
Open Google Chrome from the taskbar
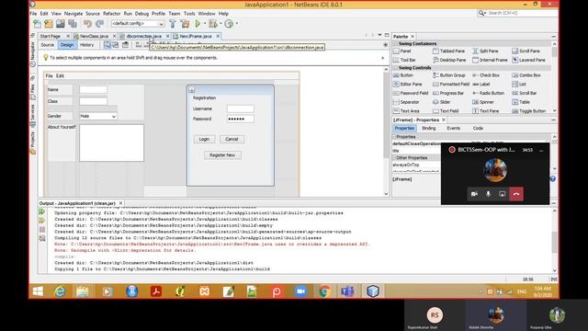point(324,291)
